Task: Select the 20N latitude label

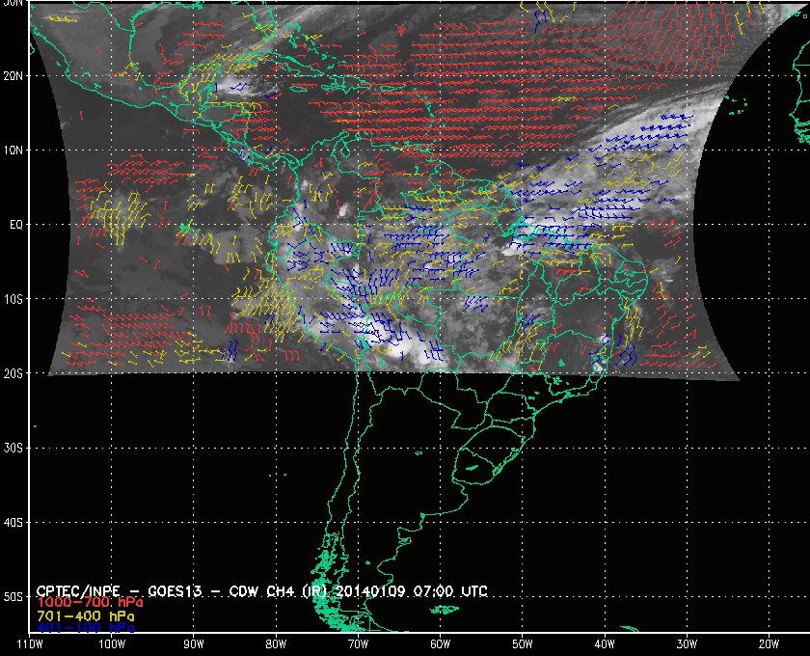Action: point(13,76)
